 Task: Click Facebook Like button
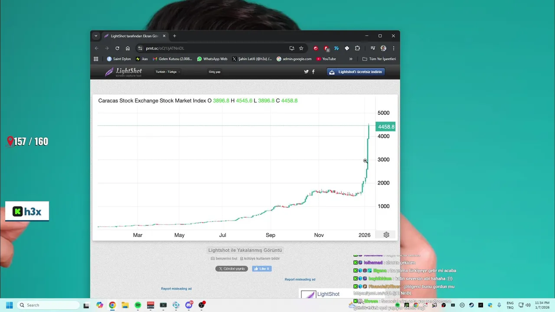pyautogui.click(x=262, y=269)
